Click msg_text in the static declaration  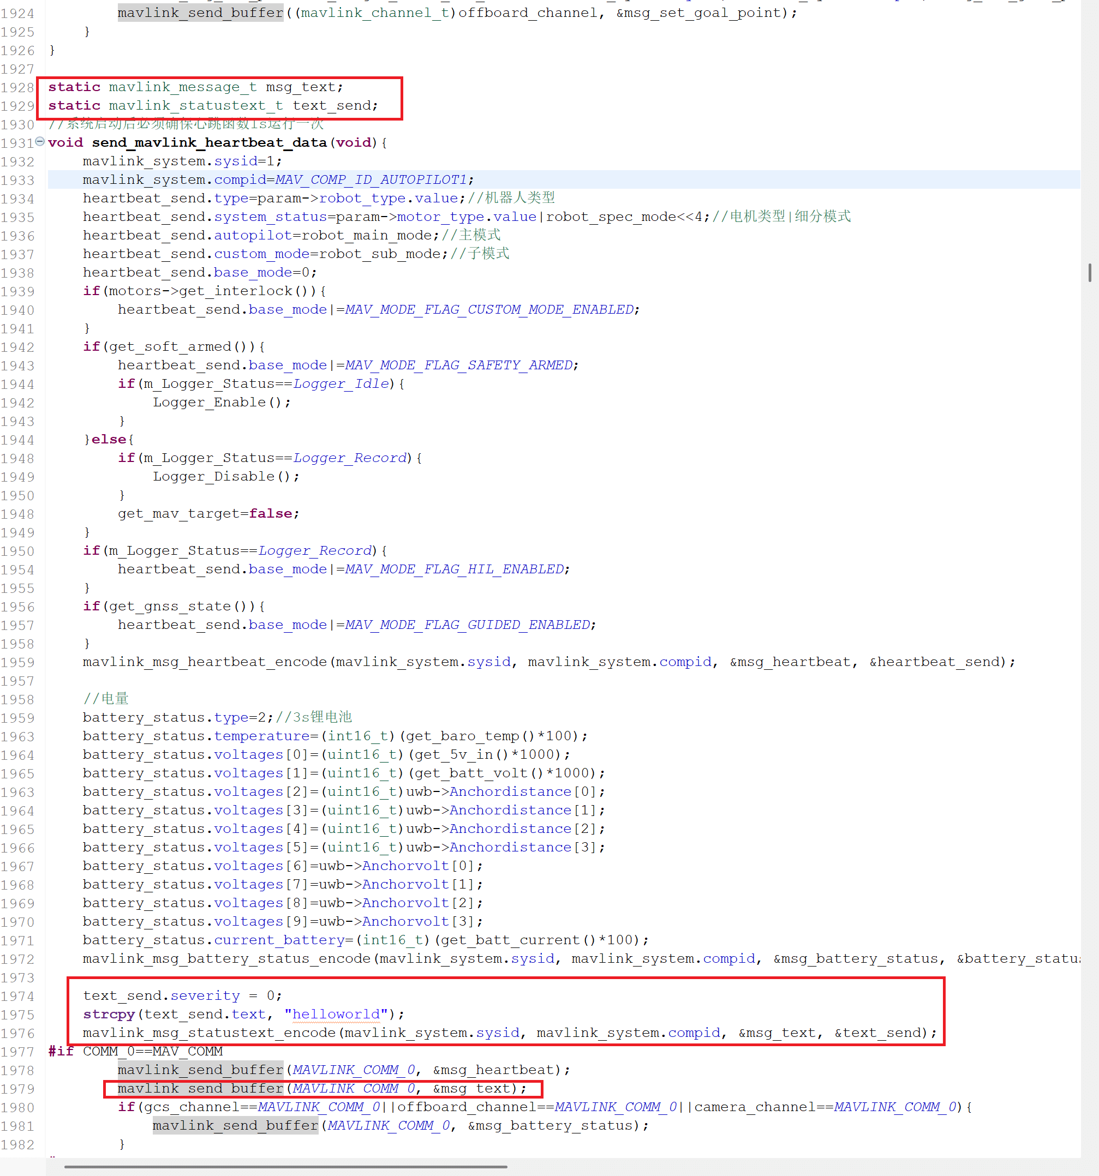tap(301, 88)
